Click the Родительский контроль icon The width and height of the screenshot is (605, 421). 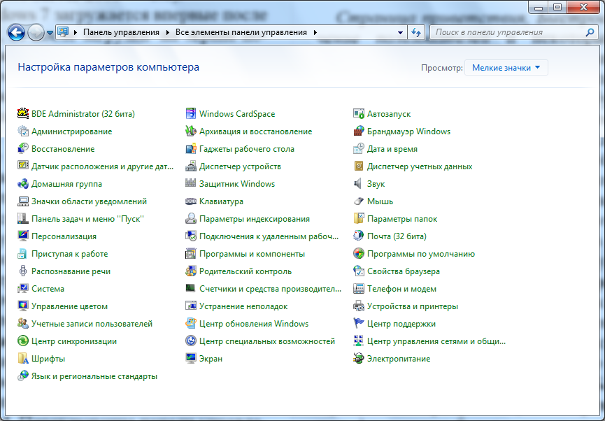[x=191, y=271]
